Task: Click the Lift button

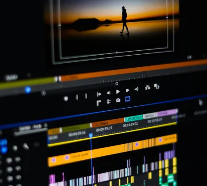Action: pyautogui.click(x=148, y=88)
